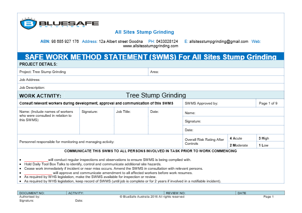The width and height of the screenshot is (302, 213).
Task: Click the 'COMMUNICATE THIS SWMS TO ALL PERSONS' heading
Action: [150, 151]
